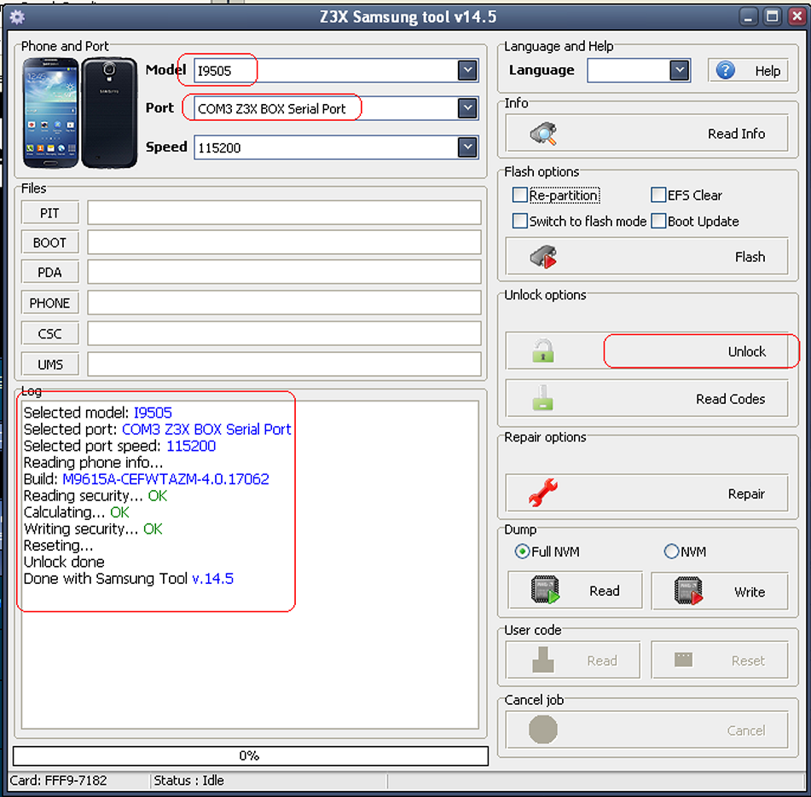Tick the EFS Clear checkbox
This screenshot has height=797, width=811.
[x=657, y=195]
